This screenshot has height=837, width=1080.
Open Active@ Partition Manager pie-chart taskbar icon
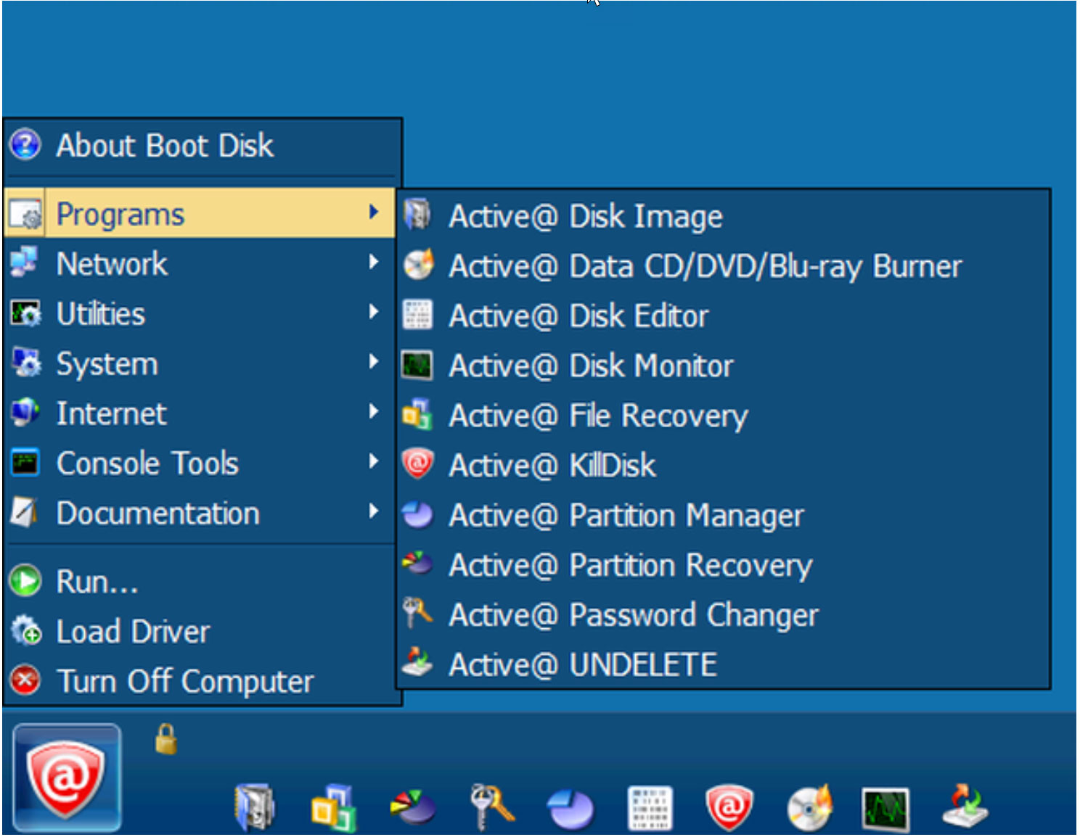[x=571, y=805]
